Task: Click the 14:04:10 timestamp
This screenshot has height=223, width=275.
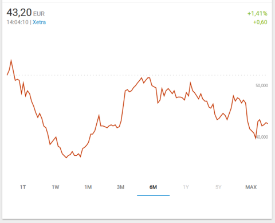Action: [x=18, y=22]
